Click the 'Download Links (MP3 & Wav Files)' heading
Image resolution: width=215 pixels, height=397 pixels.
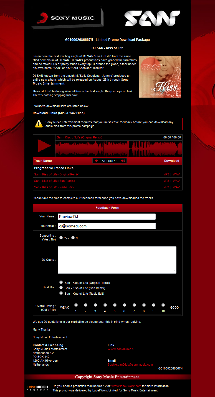[x=59, y=113]
